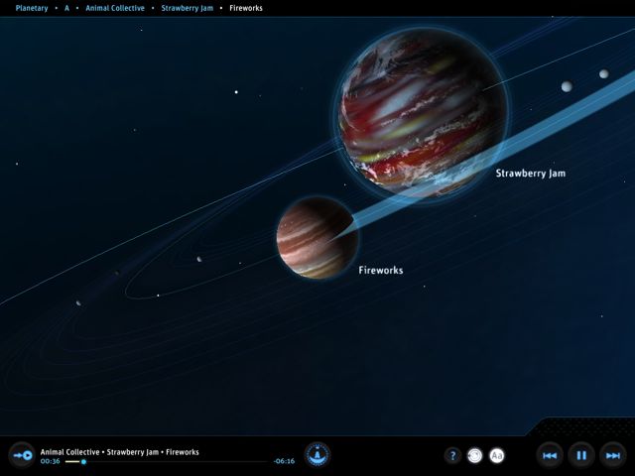Click the 'Fireworks' breadcrumb
This screenshot has width=635, height=476.
(x=246, y=8)
